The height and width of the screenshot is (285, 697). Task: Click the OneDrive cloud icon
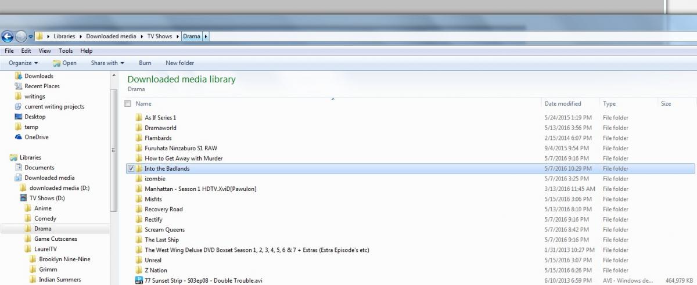point(19,137)
